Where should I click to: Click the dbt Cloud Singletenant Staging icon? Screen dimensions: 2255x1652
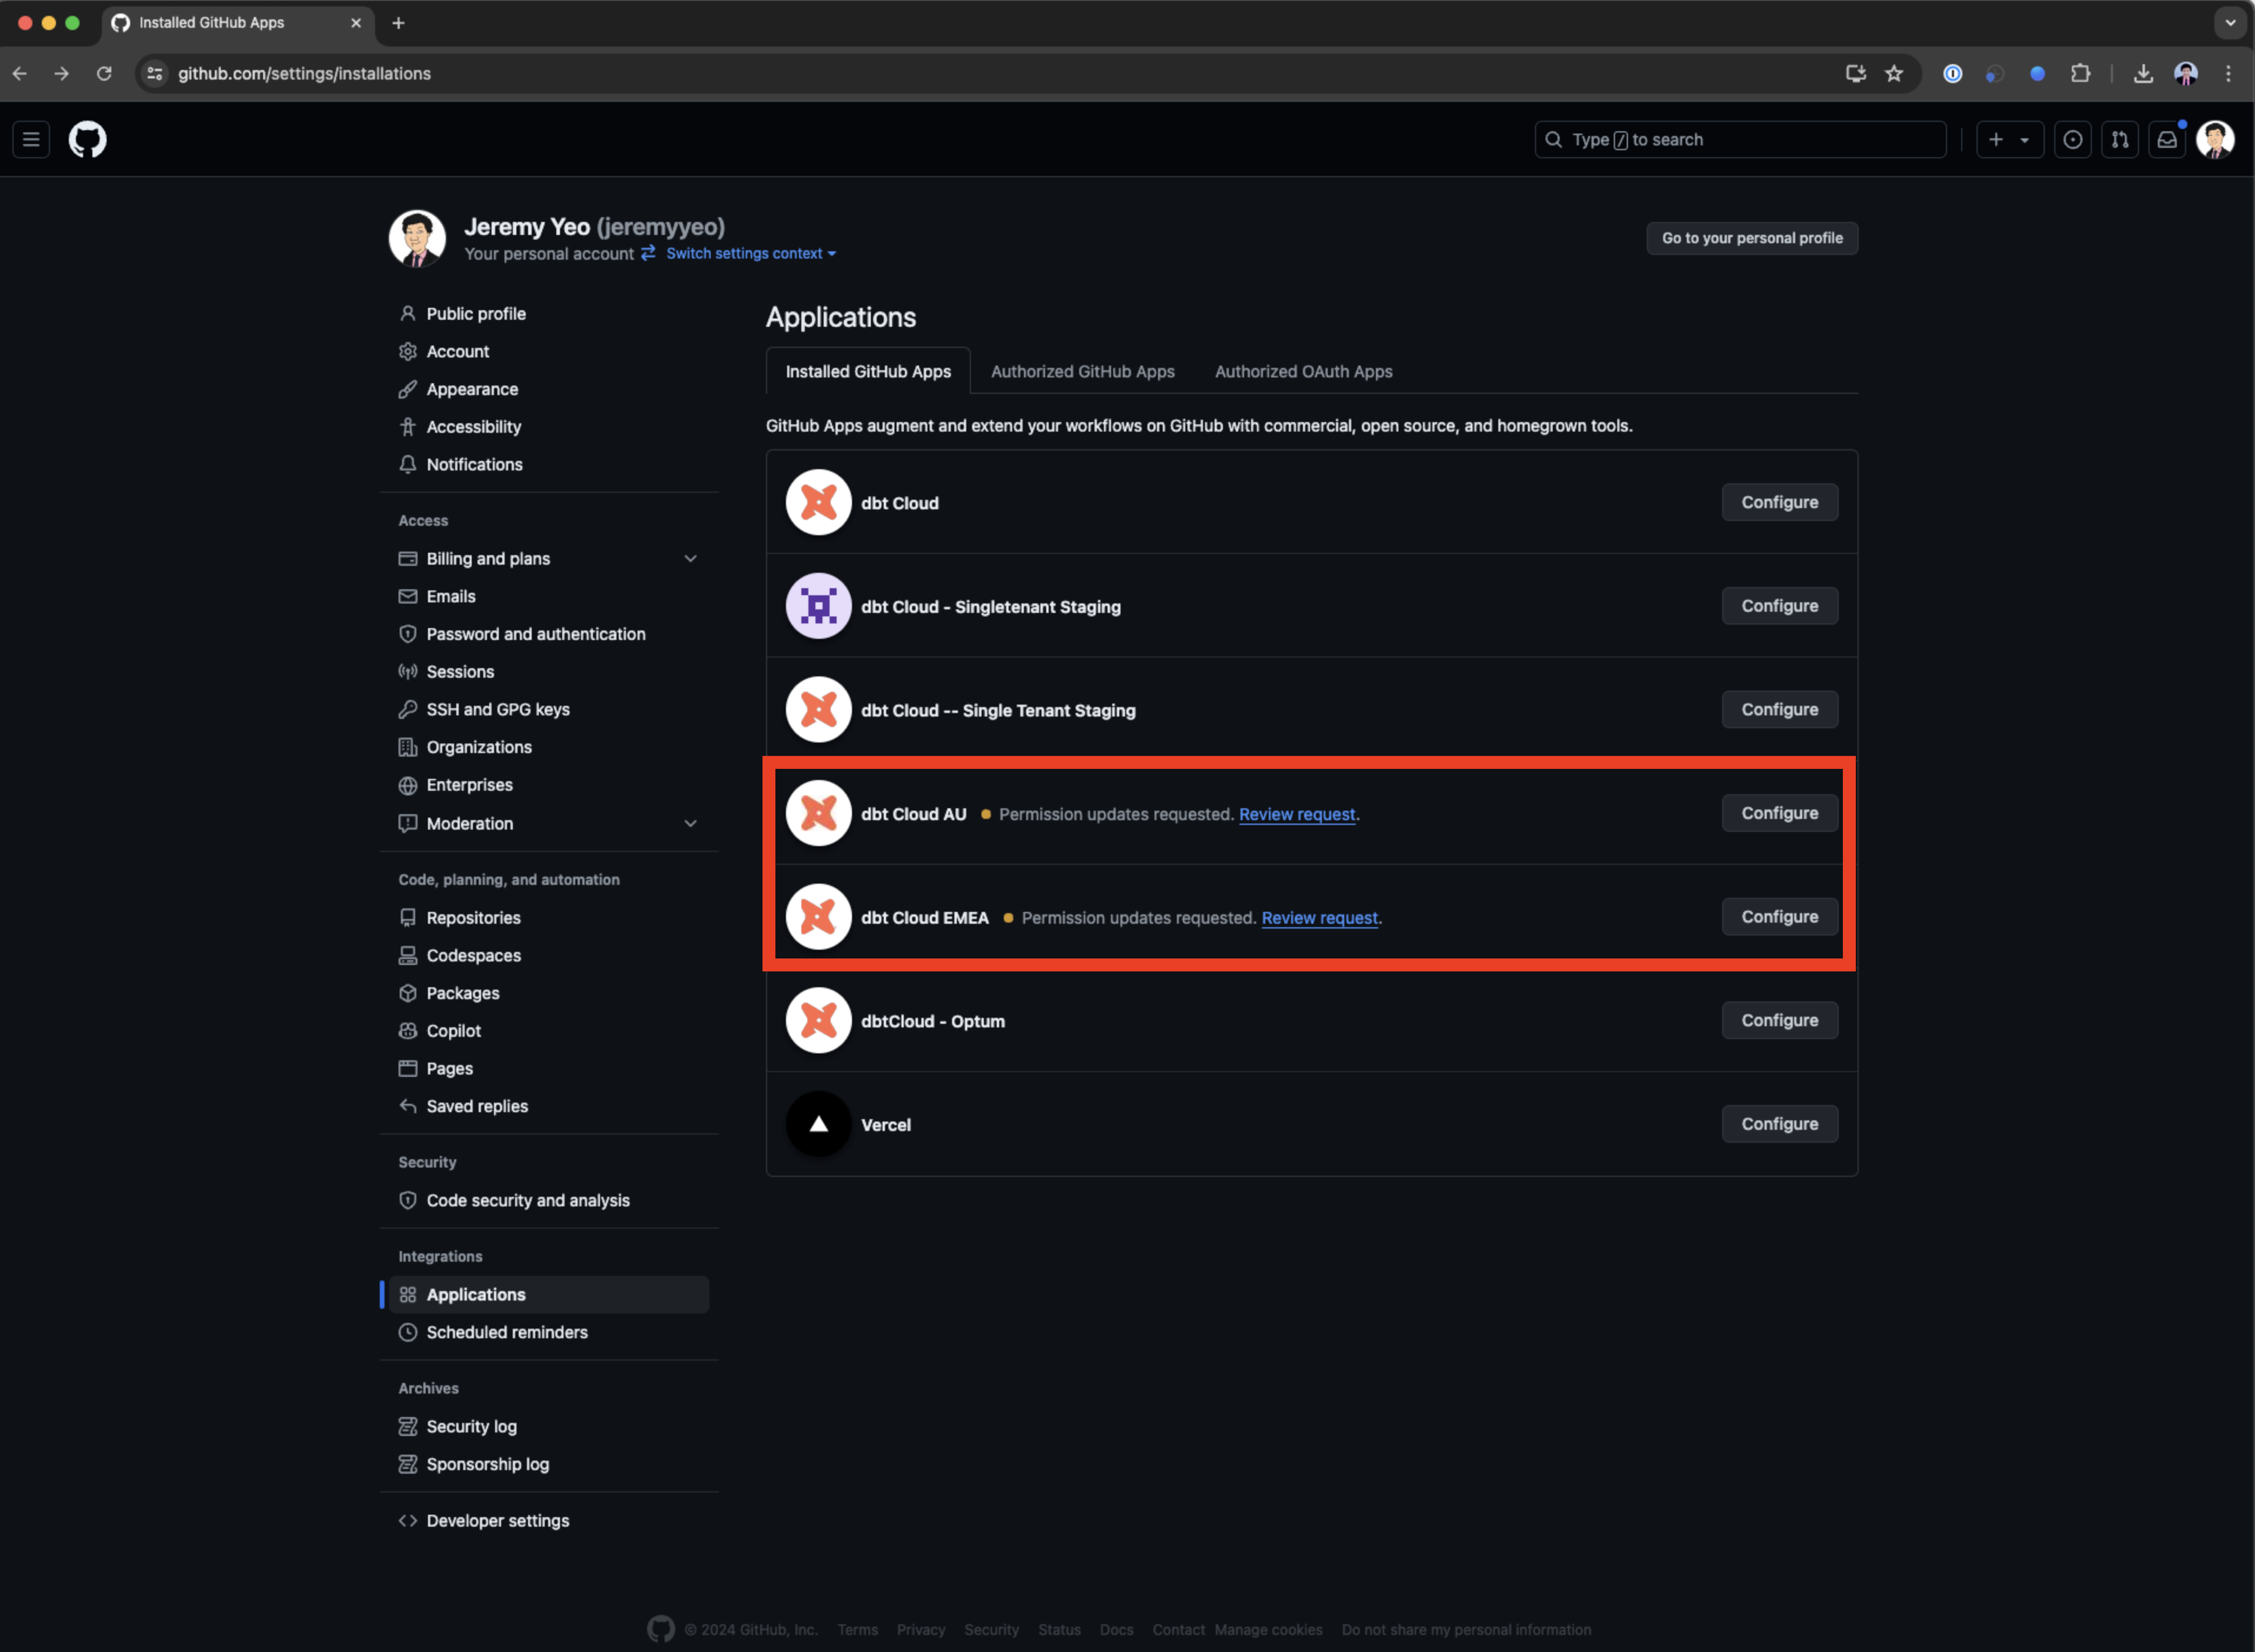(820, 605)
